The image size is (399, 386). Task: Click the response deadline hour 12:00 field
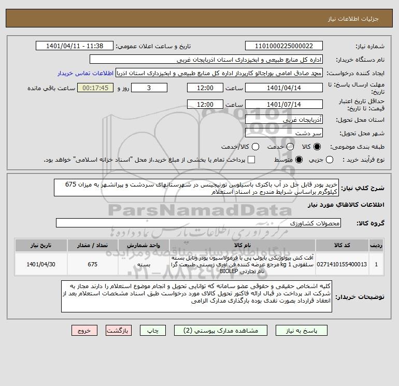pos(205,88)
